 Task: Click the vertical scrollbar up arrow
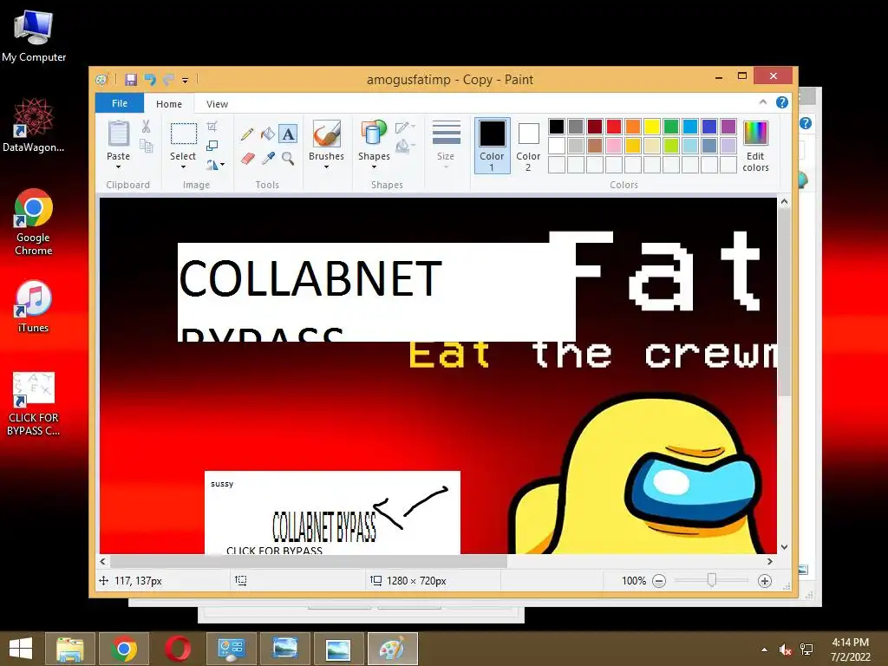(784, 201)
